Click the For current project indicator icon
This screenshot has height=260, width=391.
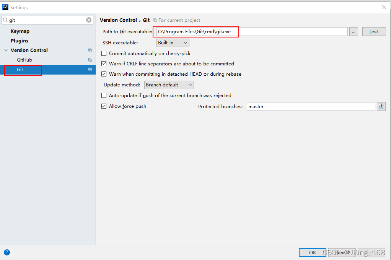tap(155, 20)
